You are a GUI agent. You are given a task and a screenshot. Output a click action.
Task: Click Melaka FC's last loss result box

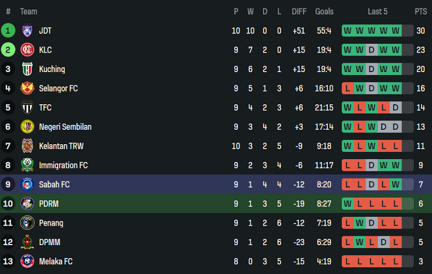click(395, 261)
